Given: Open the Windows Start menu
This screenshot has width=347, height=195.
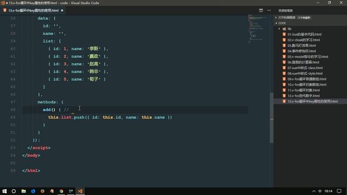Looking at the screenshot, I should (4, 191).
